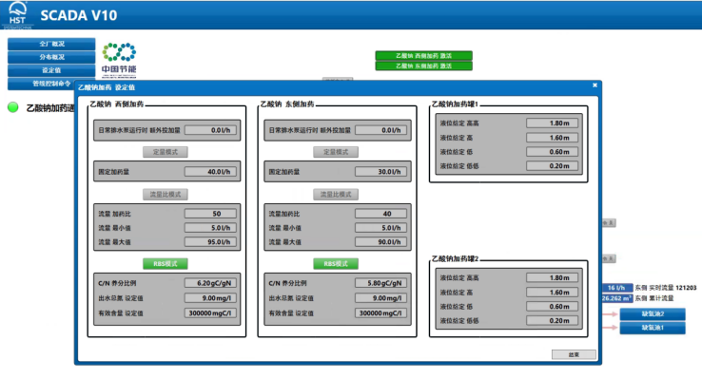
Task: Click the 结束 button at dialog bottom
Action: point(574,354)
